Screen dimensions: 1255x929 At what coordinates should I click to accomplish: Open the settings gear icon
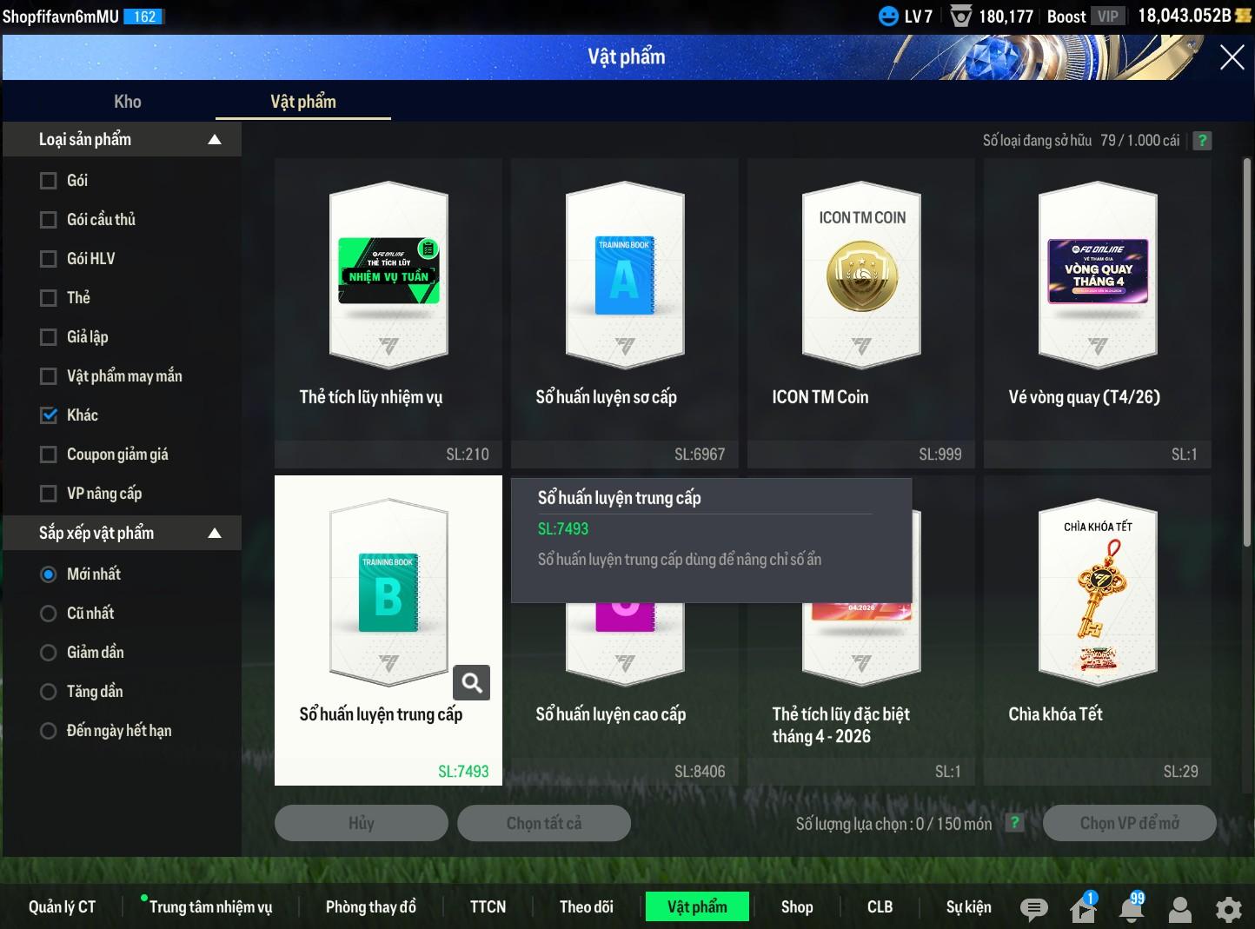coord(1228,909)
